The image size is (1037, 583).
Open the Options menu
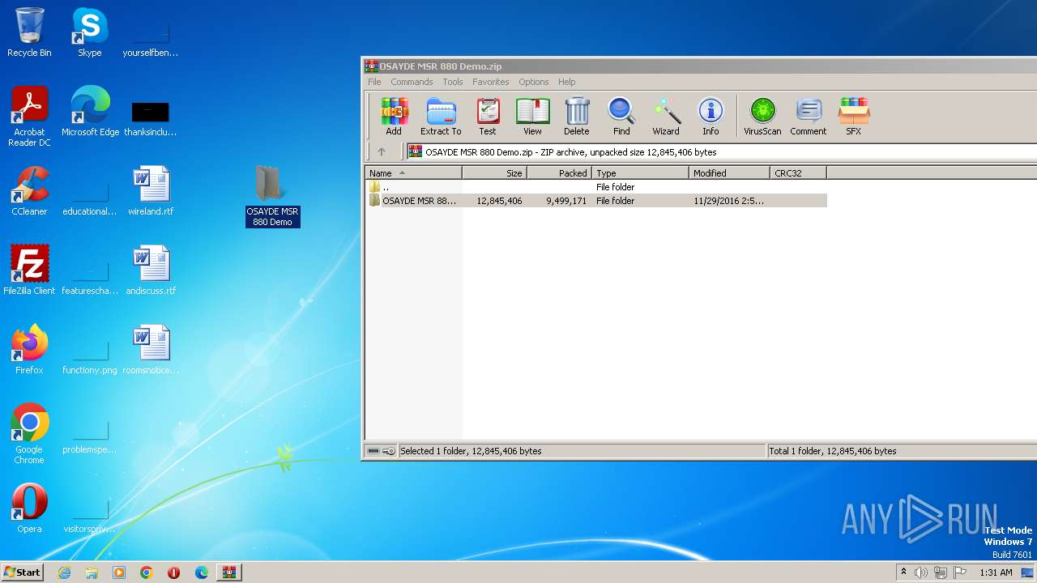534,82
